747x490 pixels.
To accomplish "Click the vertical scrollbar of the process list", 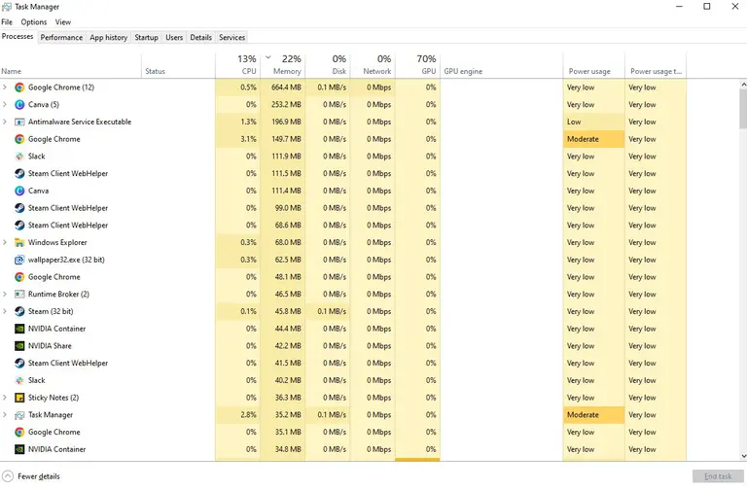I will (x=741, y=243).
